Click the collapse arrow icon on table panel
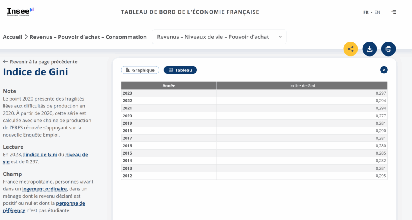This screenshot has height=220, width=412. point(384,70)
